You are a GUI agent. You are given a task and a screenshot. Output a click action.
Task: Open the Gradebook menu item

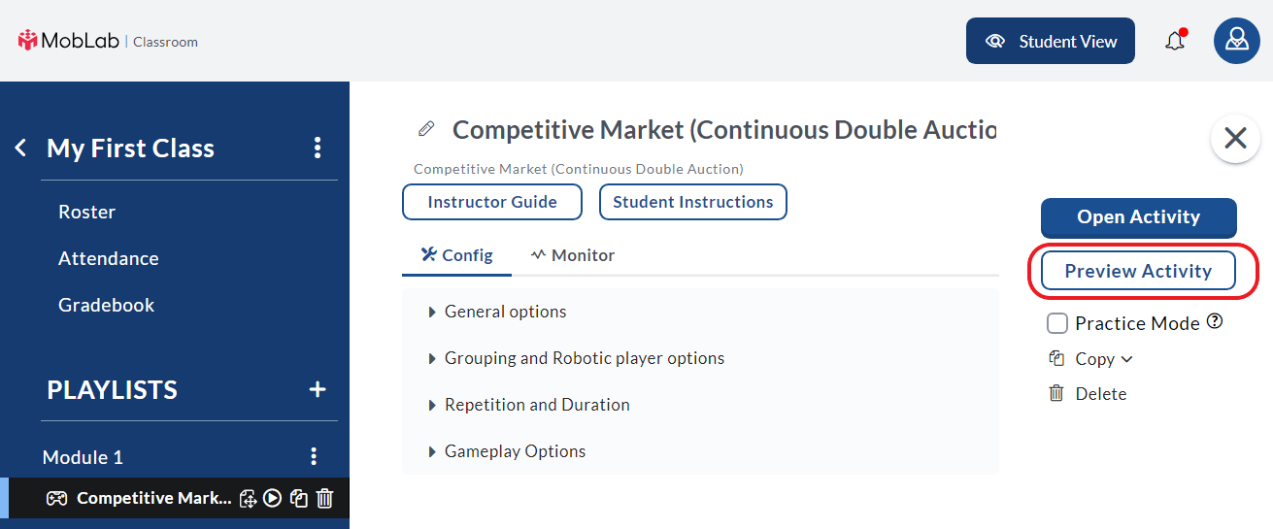(107, 305)
